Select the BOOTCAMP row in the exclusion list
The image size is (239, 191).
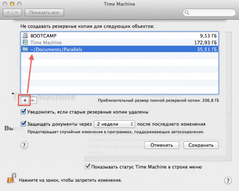pos(119,36)
